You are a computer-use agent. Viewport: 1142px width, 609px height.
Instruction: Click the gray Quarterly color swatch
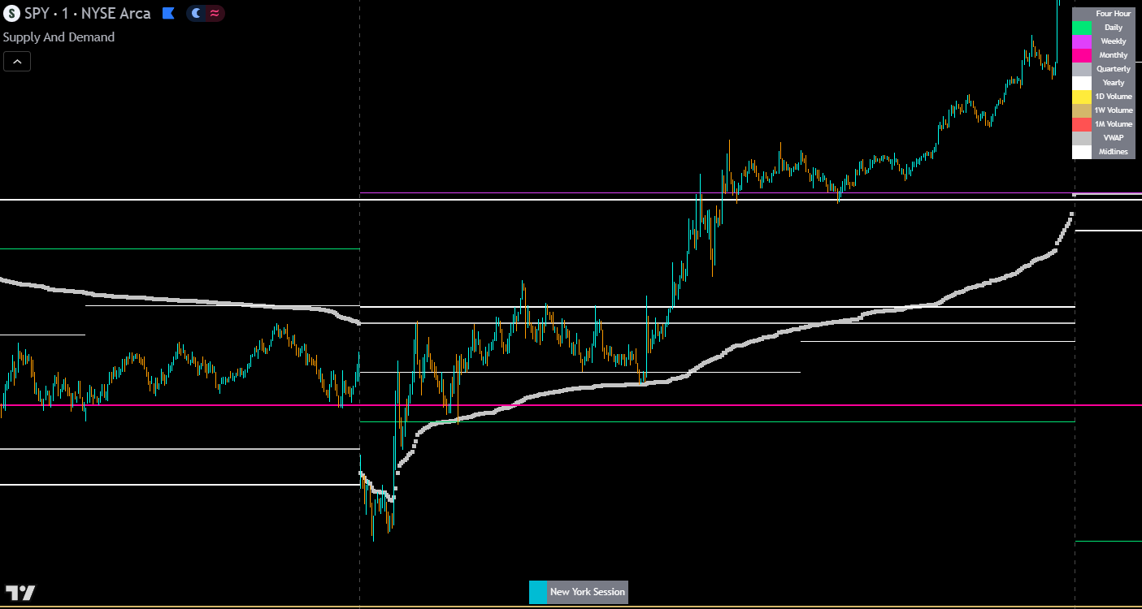pyautogui.click(x=1082, y=69)
